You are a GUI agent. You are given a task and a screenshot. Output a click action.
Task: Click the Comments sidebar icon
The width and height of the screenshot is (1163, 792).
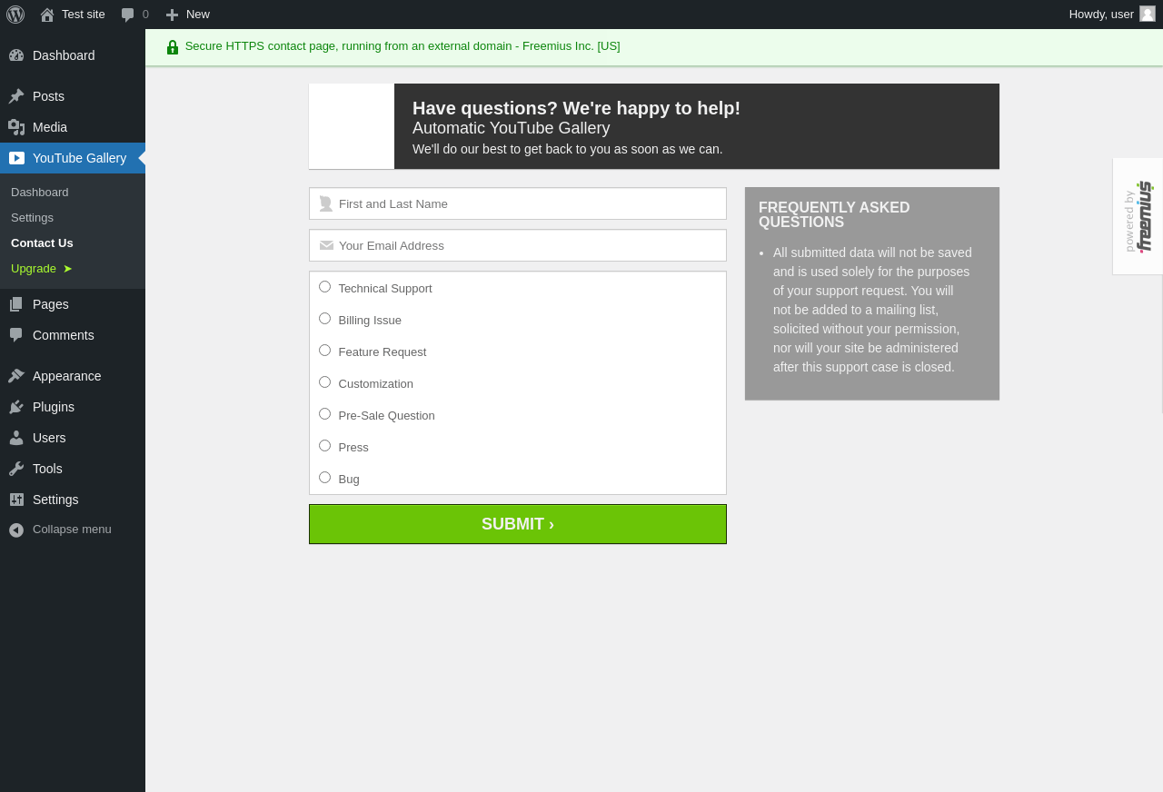[16, 335]
